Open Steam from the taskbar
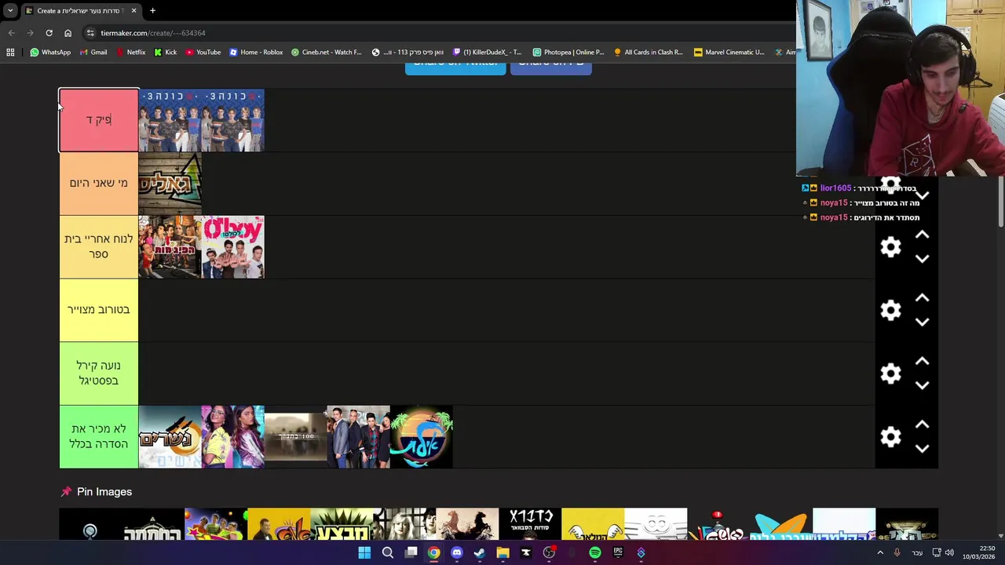1005x565 pixels. pyautogui.click(x=480, y=553)
